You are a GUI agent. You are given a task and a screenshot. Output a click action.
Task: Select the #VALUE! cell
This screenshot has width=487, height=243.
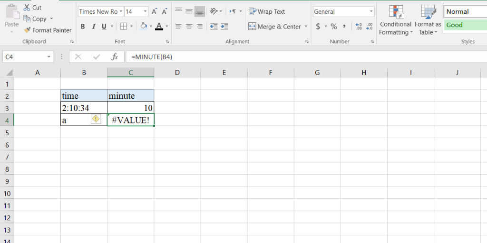click(130, 120)
